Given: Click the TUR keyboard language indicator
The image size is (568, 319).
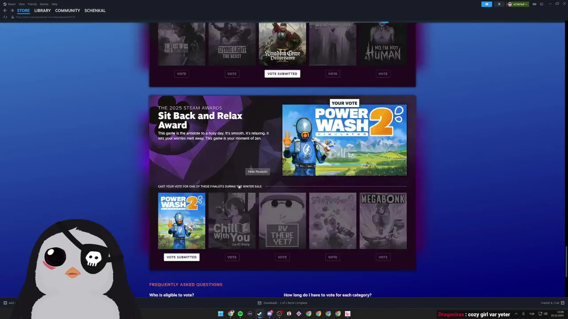Looking at the screenshot, I should click(x=532, y=314).
